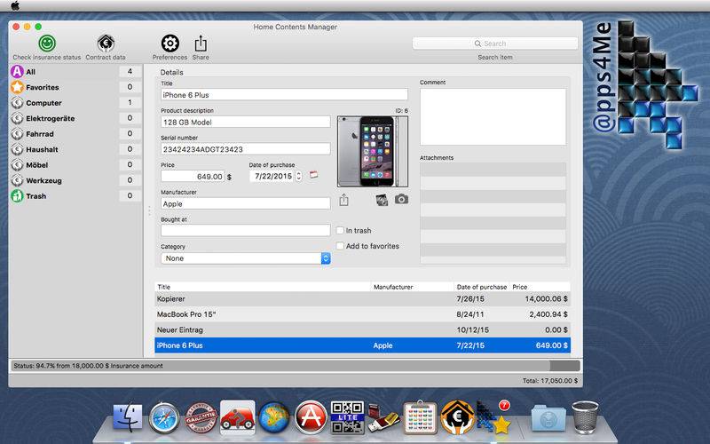Viewport: 710px width, 444px height.
Task: Open the red A app in Dock
Action: pos(311,417)
